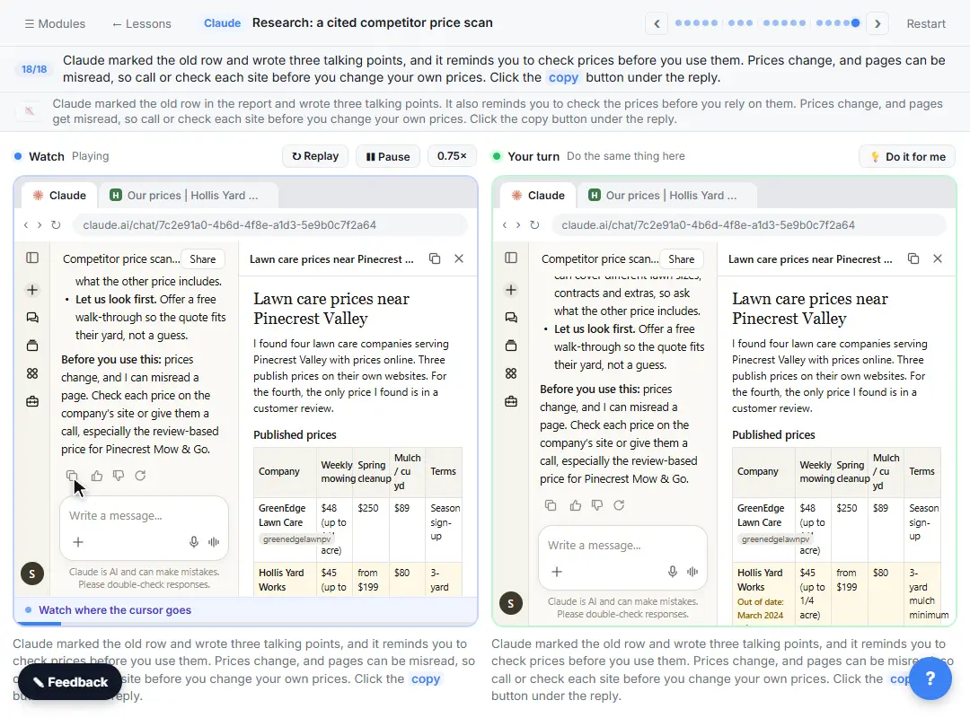Close artifact panel in Your turn pane
This screenshot has width=970, height=718.
coord(937,258)
